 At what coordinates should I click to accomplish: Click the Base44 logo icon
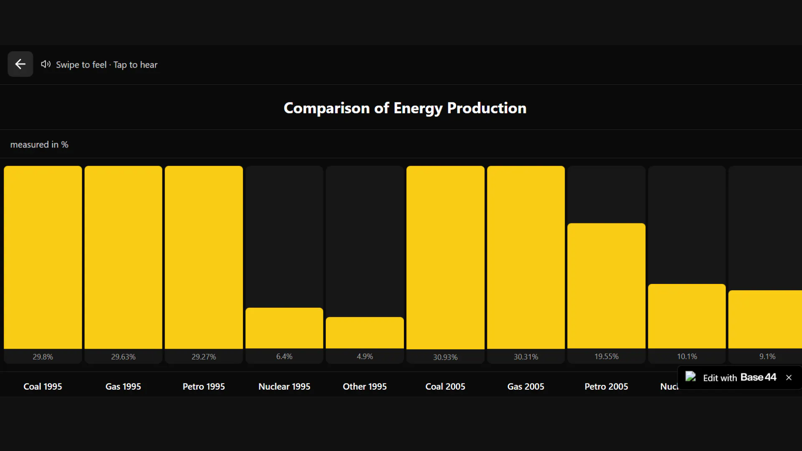point(690,377)
